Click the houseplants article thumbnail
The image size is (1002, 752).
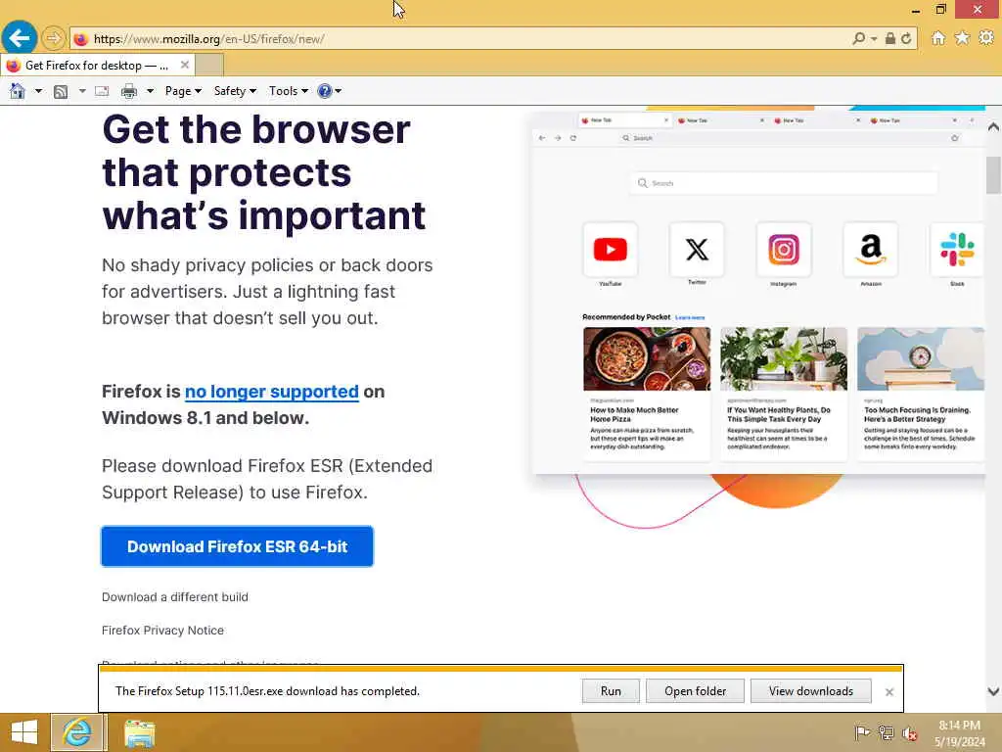[x=784, y=358]
